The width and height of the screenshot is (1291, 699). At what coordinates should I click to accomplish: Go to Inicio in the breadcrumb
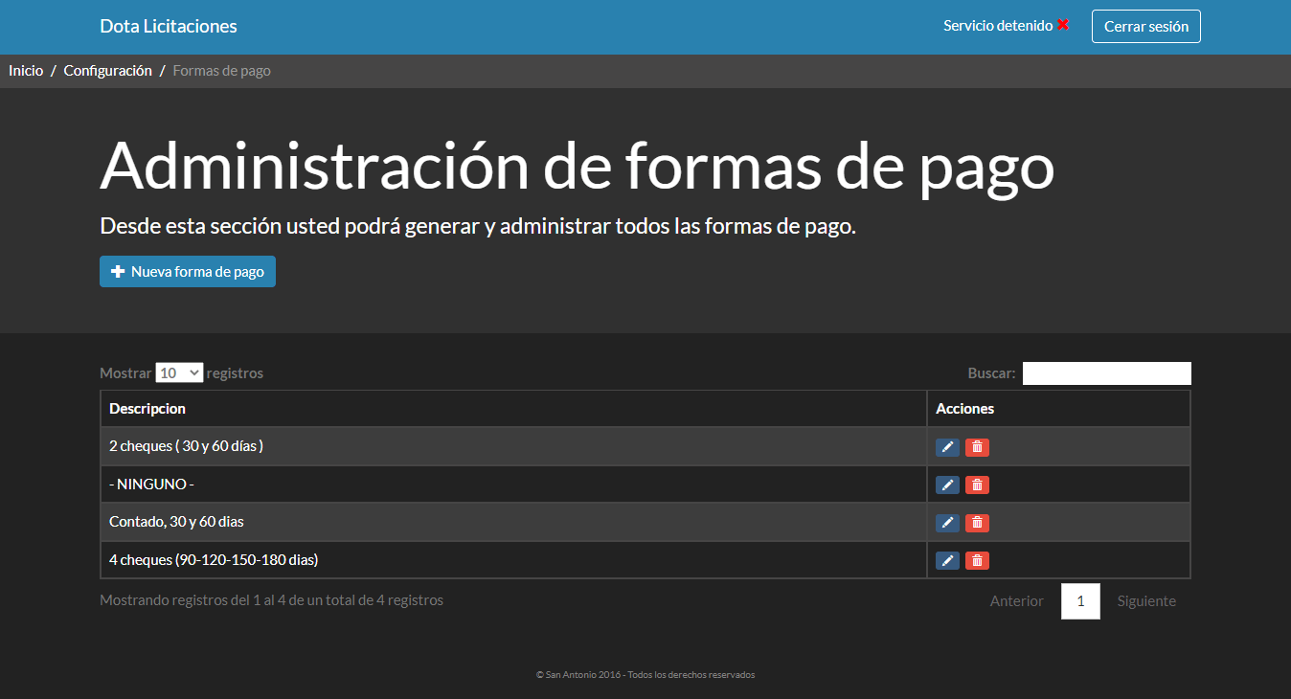(x=26, y=71)
